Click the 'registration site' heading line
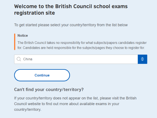This screenshot has height=118, width=157. pyautogui.click(x=35, y=13)
